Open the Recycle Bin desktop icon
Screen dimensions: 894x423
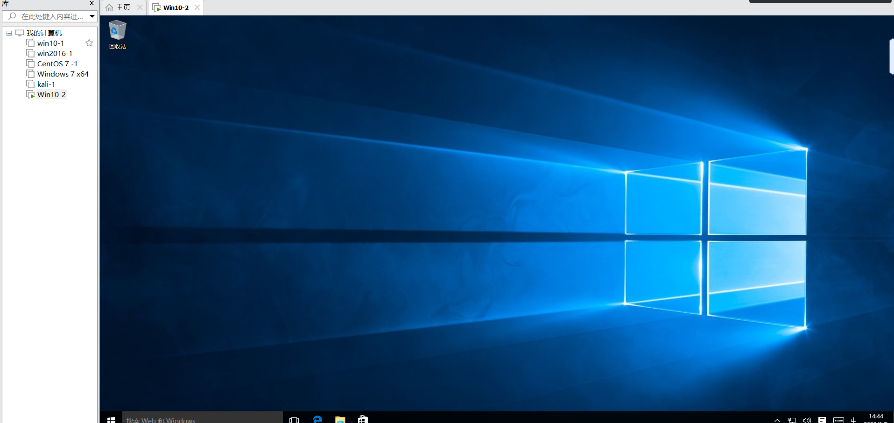point(117,35)
